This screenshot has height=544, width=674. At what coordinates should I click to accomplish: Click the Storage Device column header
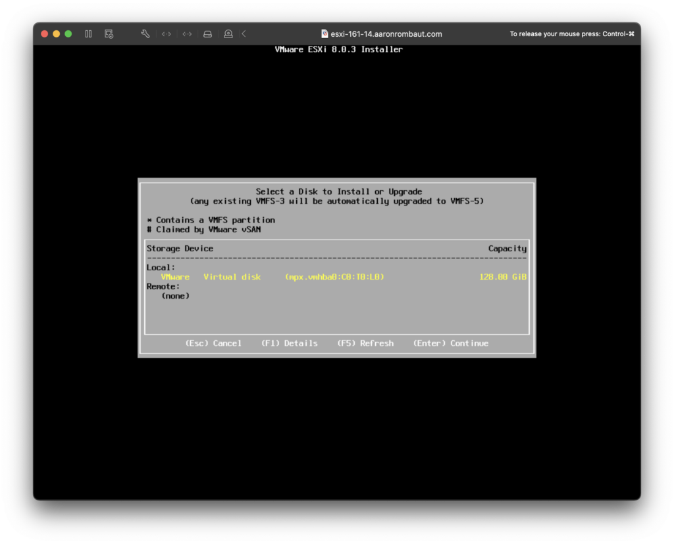180,249
